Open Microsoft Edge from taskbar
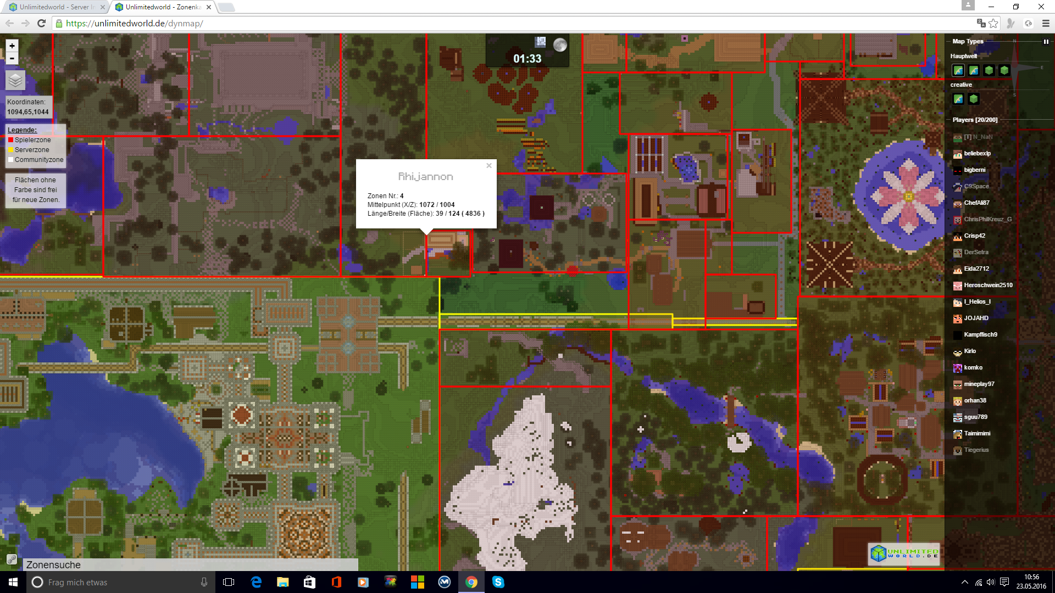The height and width of the screenshot is (593, 1055). pos(256,582)
